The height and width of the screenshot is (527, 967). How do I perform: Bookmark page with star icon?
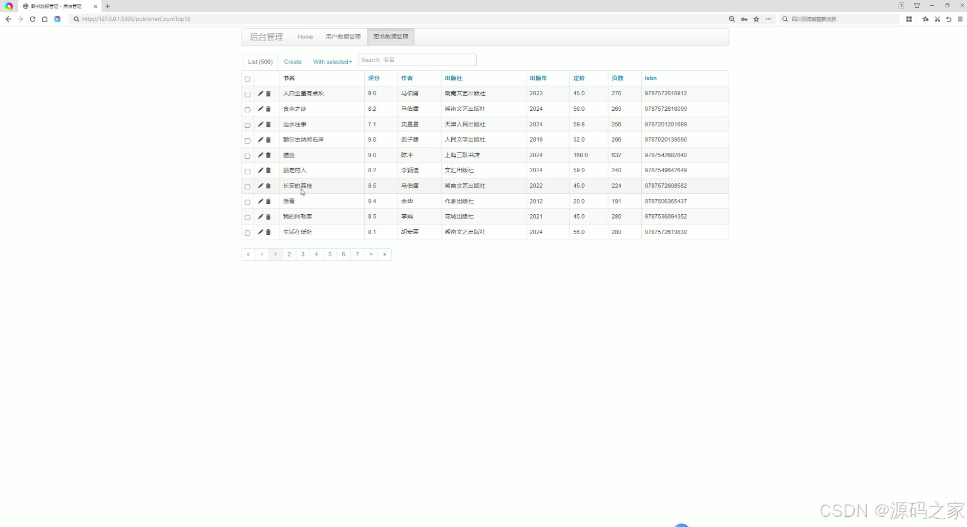(756, 19)
